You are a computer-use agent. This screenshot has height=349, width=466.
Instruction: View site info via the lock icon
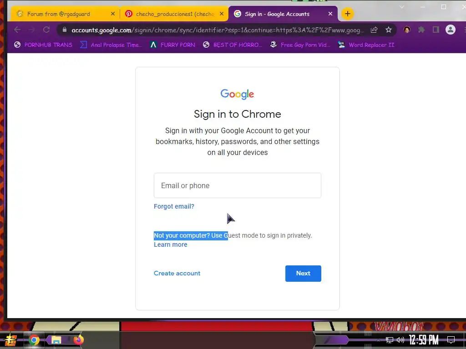tap(65, 30)
